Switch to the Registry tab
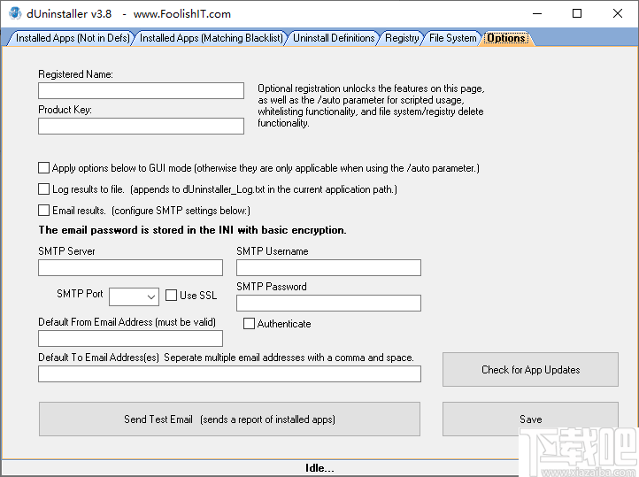639x477 pixels. (402, 38)
